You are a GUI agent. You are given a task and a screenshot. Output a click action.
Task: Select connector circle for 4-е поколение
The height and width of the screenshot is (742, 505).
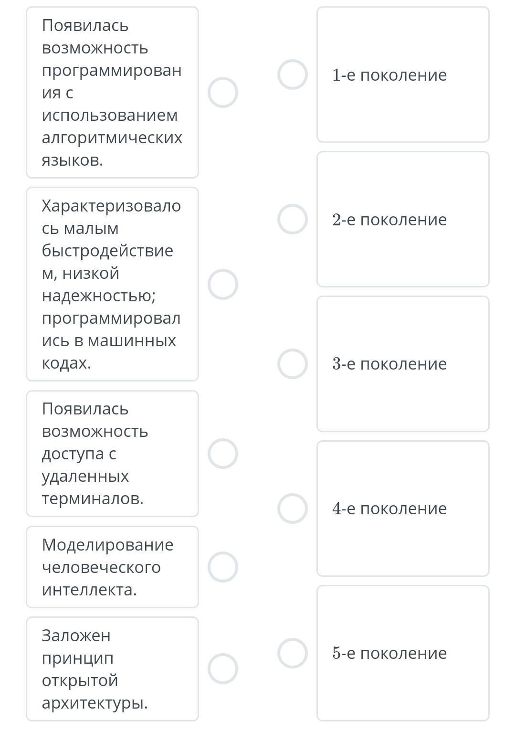point(293,509)
